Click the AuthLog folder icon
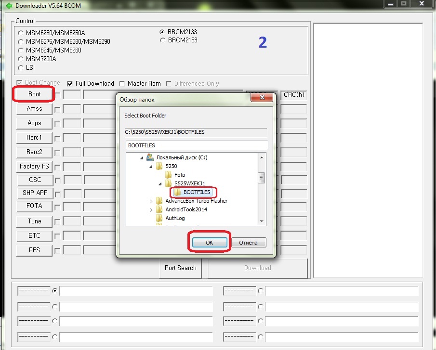 tap(159, 218)
